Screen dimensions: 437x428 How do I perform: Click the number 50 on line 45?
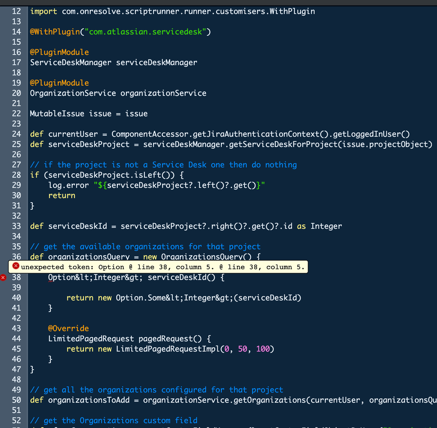[x=242, y=349]
